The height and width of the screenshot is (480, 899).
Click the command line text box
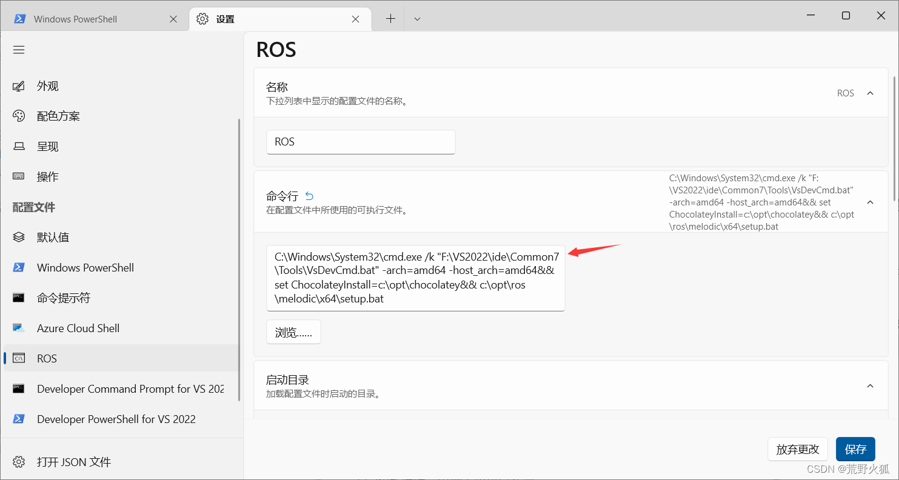[416, 278]
